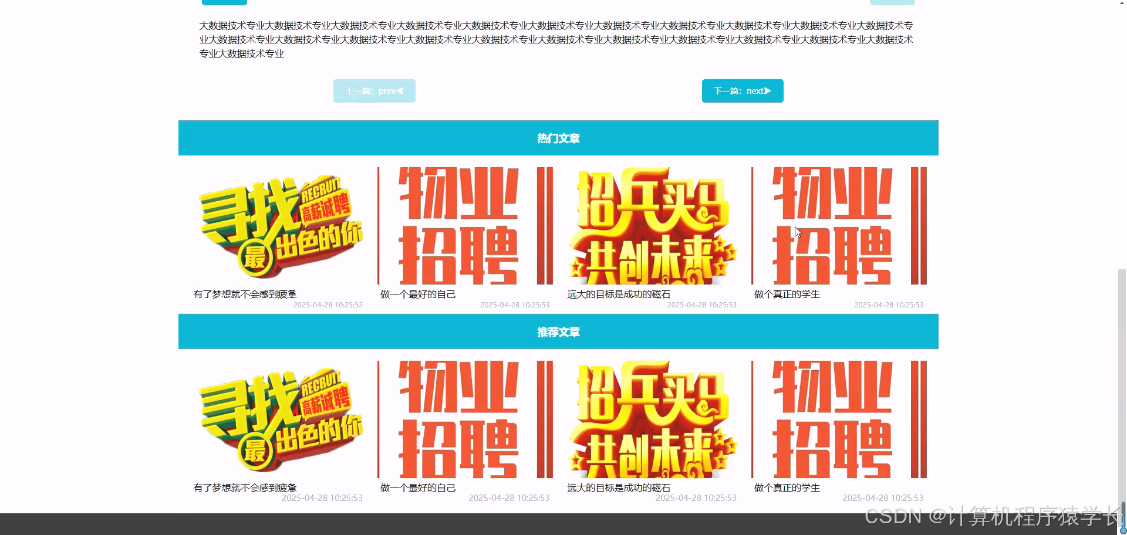
Task: Click the prev arrow icon in 上一篇 button
Action: [400, 90]
